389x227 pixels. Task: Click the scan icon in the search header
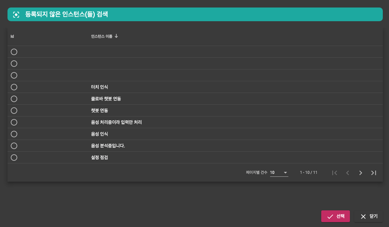(16, 14)
